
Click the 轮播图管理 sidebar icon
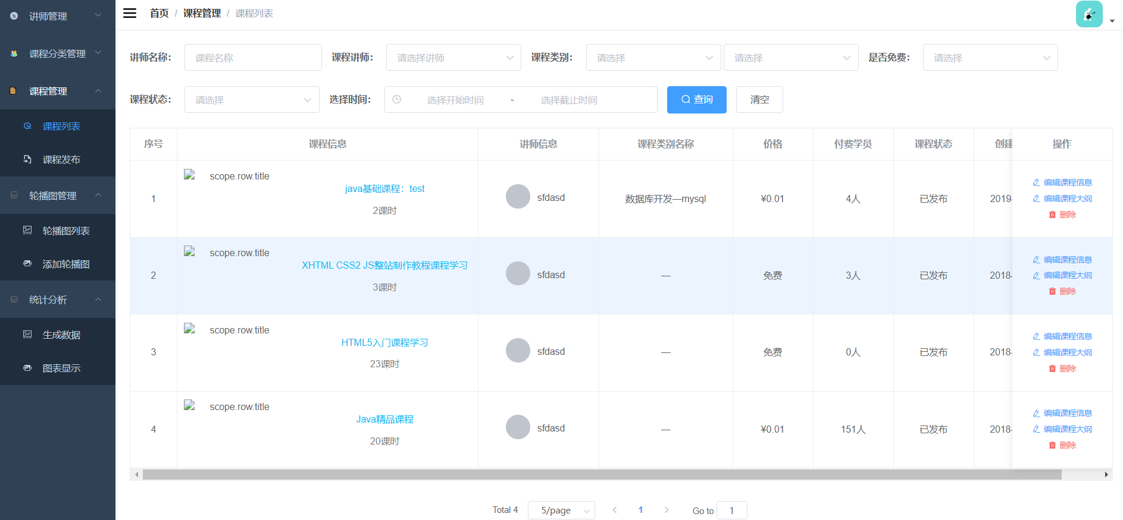(14, 195)
